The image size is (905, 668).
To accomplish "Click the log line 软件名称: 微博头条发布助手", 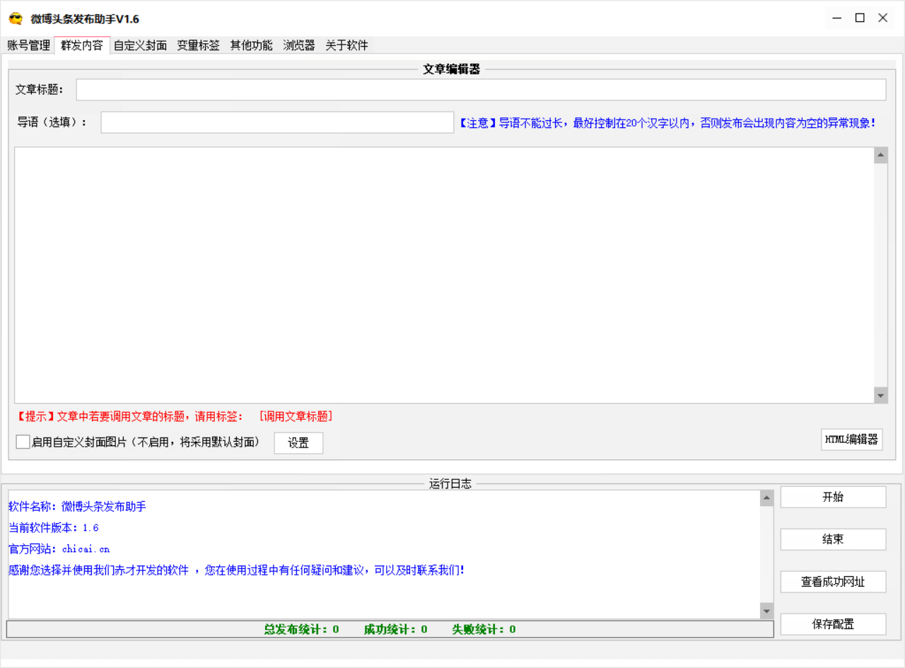I will (x=78, y=506).
